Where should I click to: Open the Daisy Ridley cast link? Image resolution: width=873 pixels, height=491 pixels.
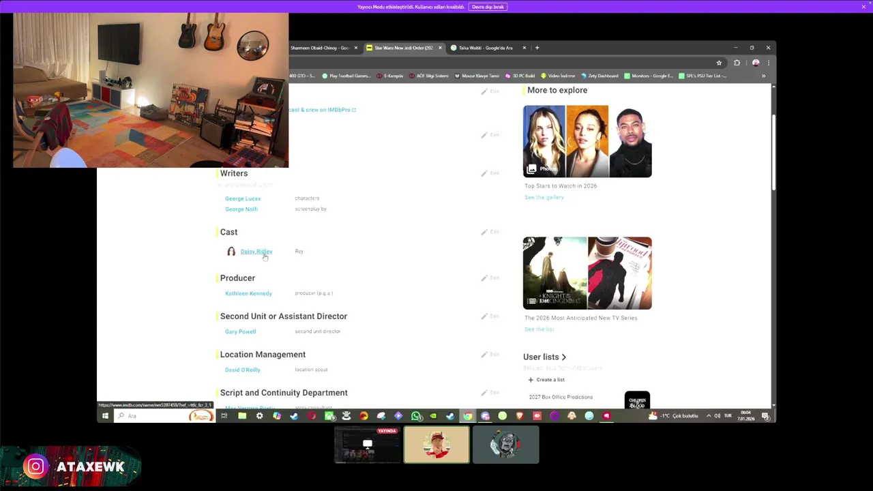pyautogui.click(x=256, y=252)
